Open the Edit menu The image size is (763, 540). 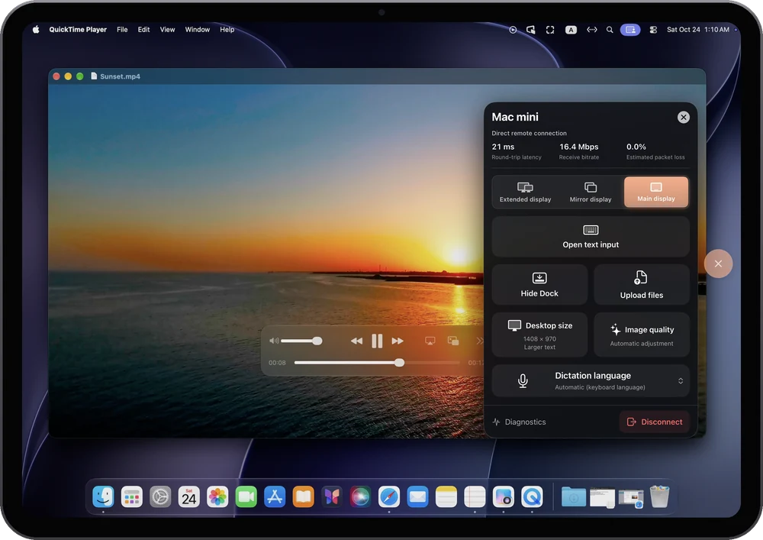coord(143,30)
